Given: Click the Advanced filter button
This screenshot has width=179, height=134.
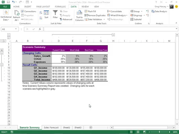Looking at the screenshot, I should [66, 19].
